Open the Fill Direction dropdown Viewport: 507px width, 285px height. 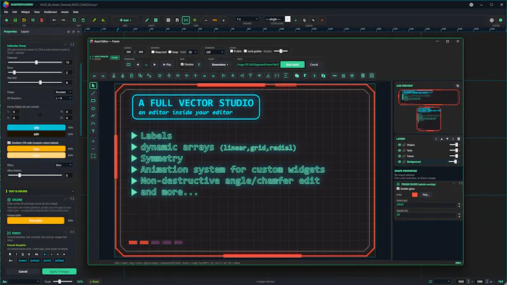pyautogui.click(x=63, y=98)
